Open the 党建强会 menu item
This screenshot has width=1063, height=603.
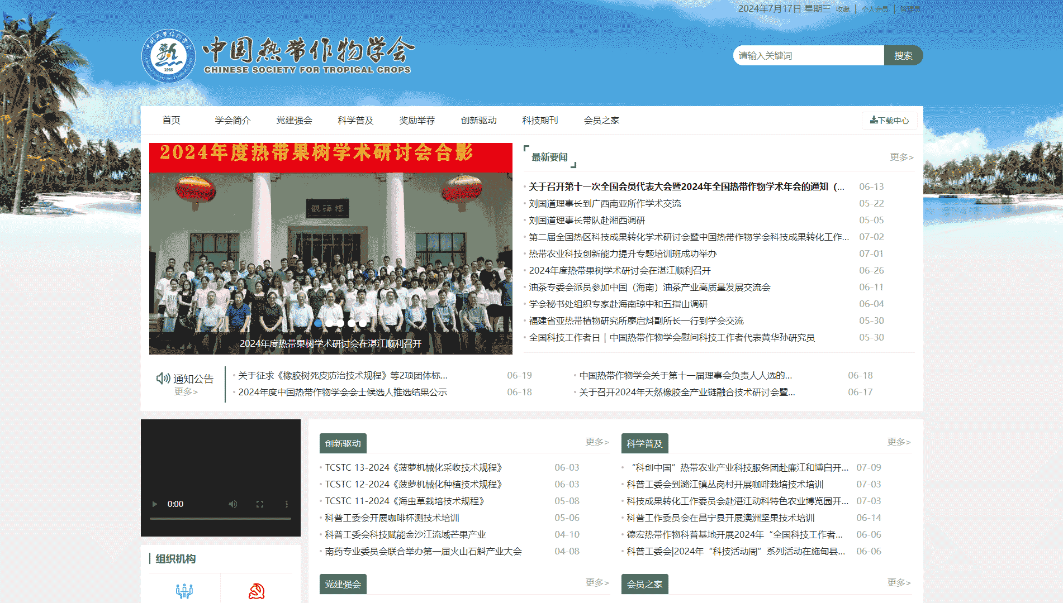[x=295, y=121]
